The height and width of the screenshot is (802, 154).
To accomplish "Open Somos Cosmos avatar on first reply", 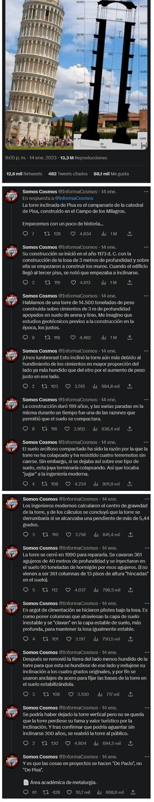I will click(x=12, y=196).
